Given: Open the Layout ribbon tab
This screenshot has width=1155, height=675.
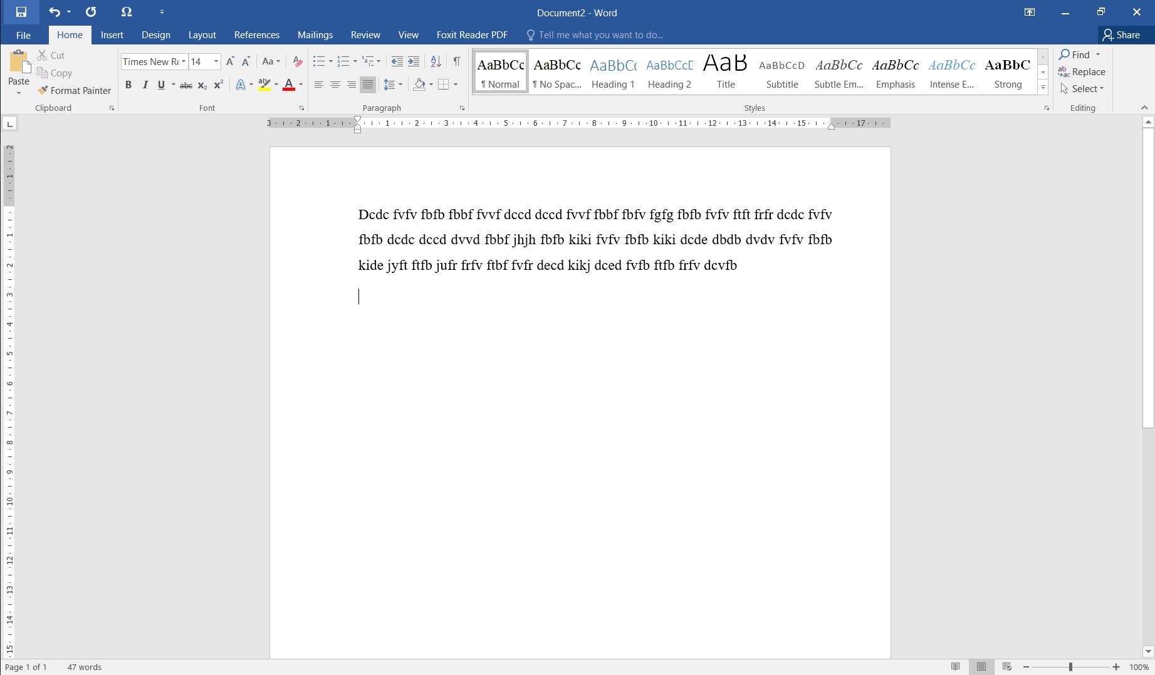Looking at the screenshot, I should (x=202, y=35).
